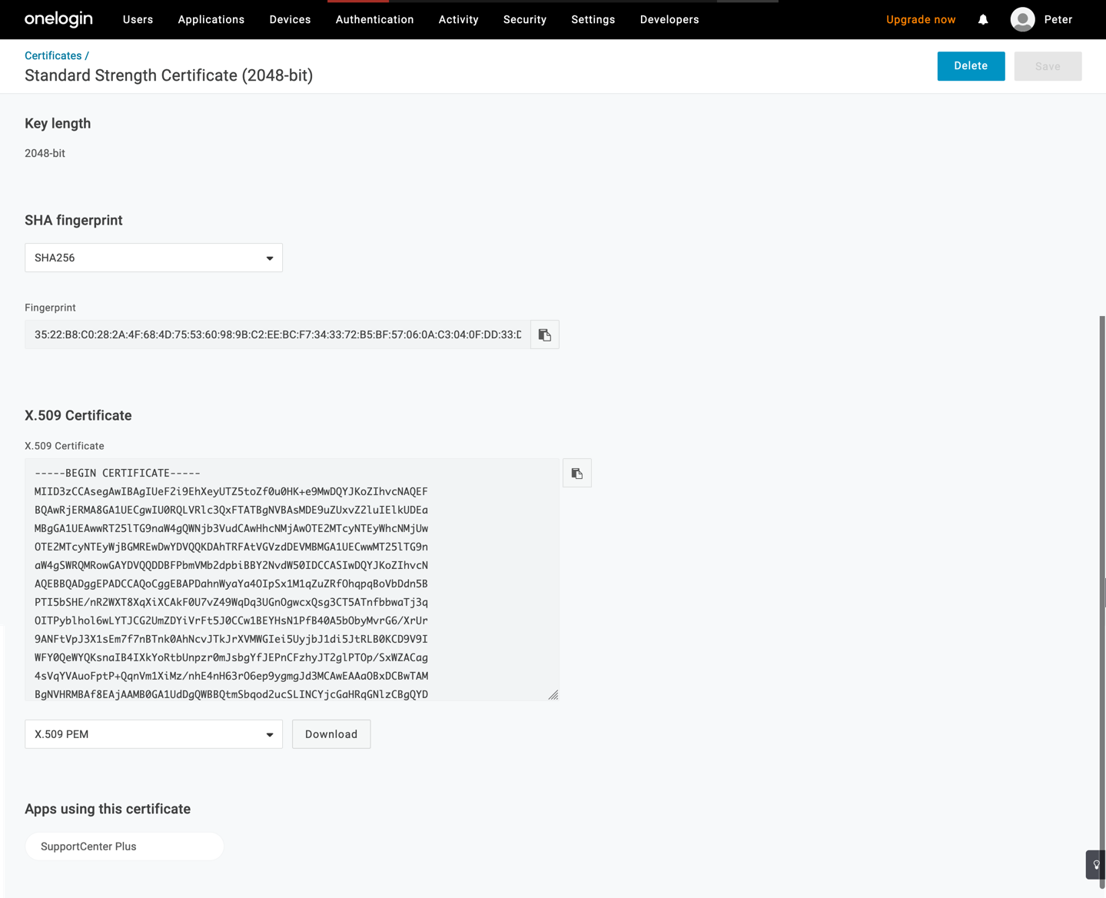Click the Peter user avatar
The height and width of the screenshot is (898, 1106).
[x=1022, y=19]
